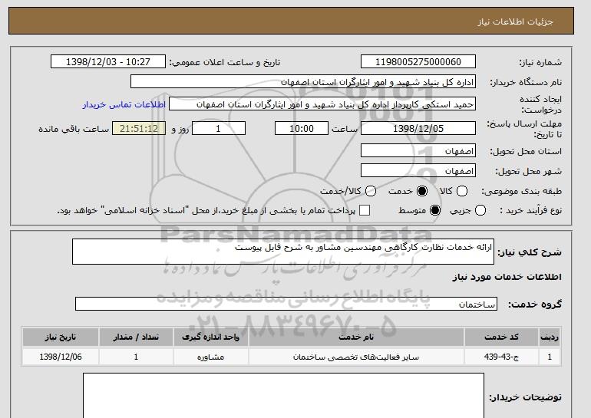Click the remaining time countdown 21:51:12

pyautogui.click(x=139, y=128)
